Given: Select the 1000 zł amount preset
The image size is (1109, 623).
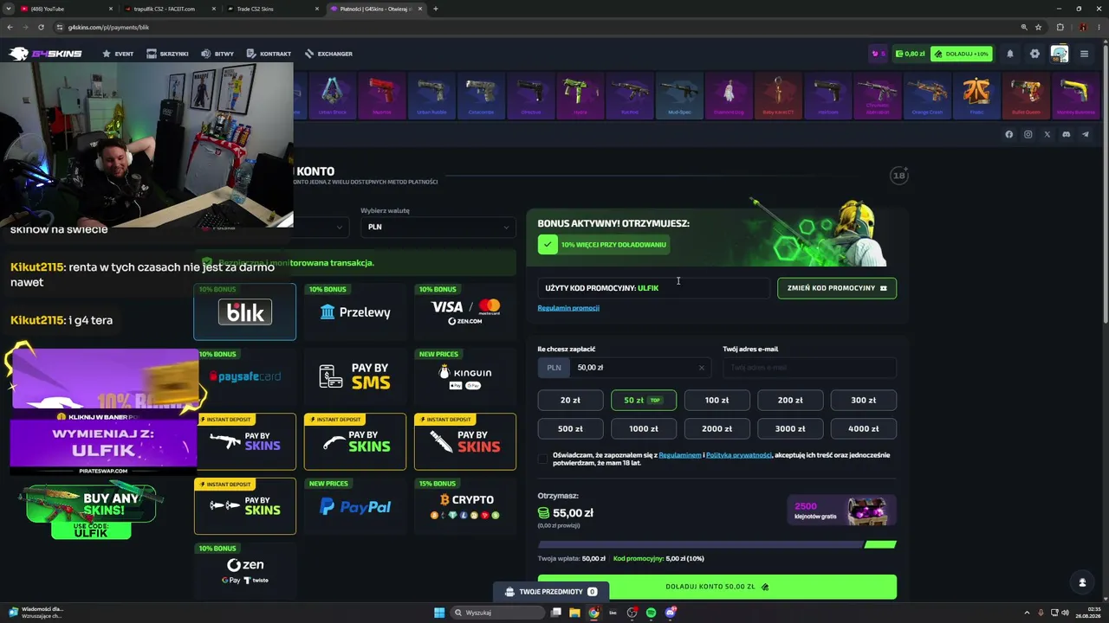Looking at the screenshot, I should coord(644,429).
